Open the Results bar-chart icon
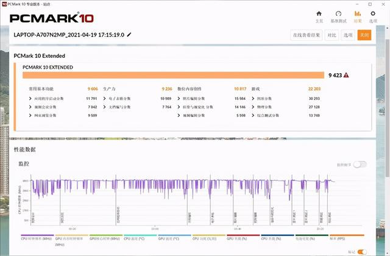The height and width of the screenshot is (256, 390). tap(358, 13)
